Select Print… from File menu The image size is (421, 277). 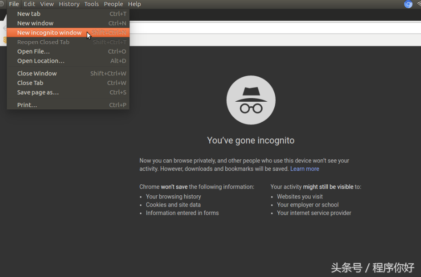(27, 105)
